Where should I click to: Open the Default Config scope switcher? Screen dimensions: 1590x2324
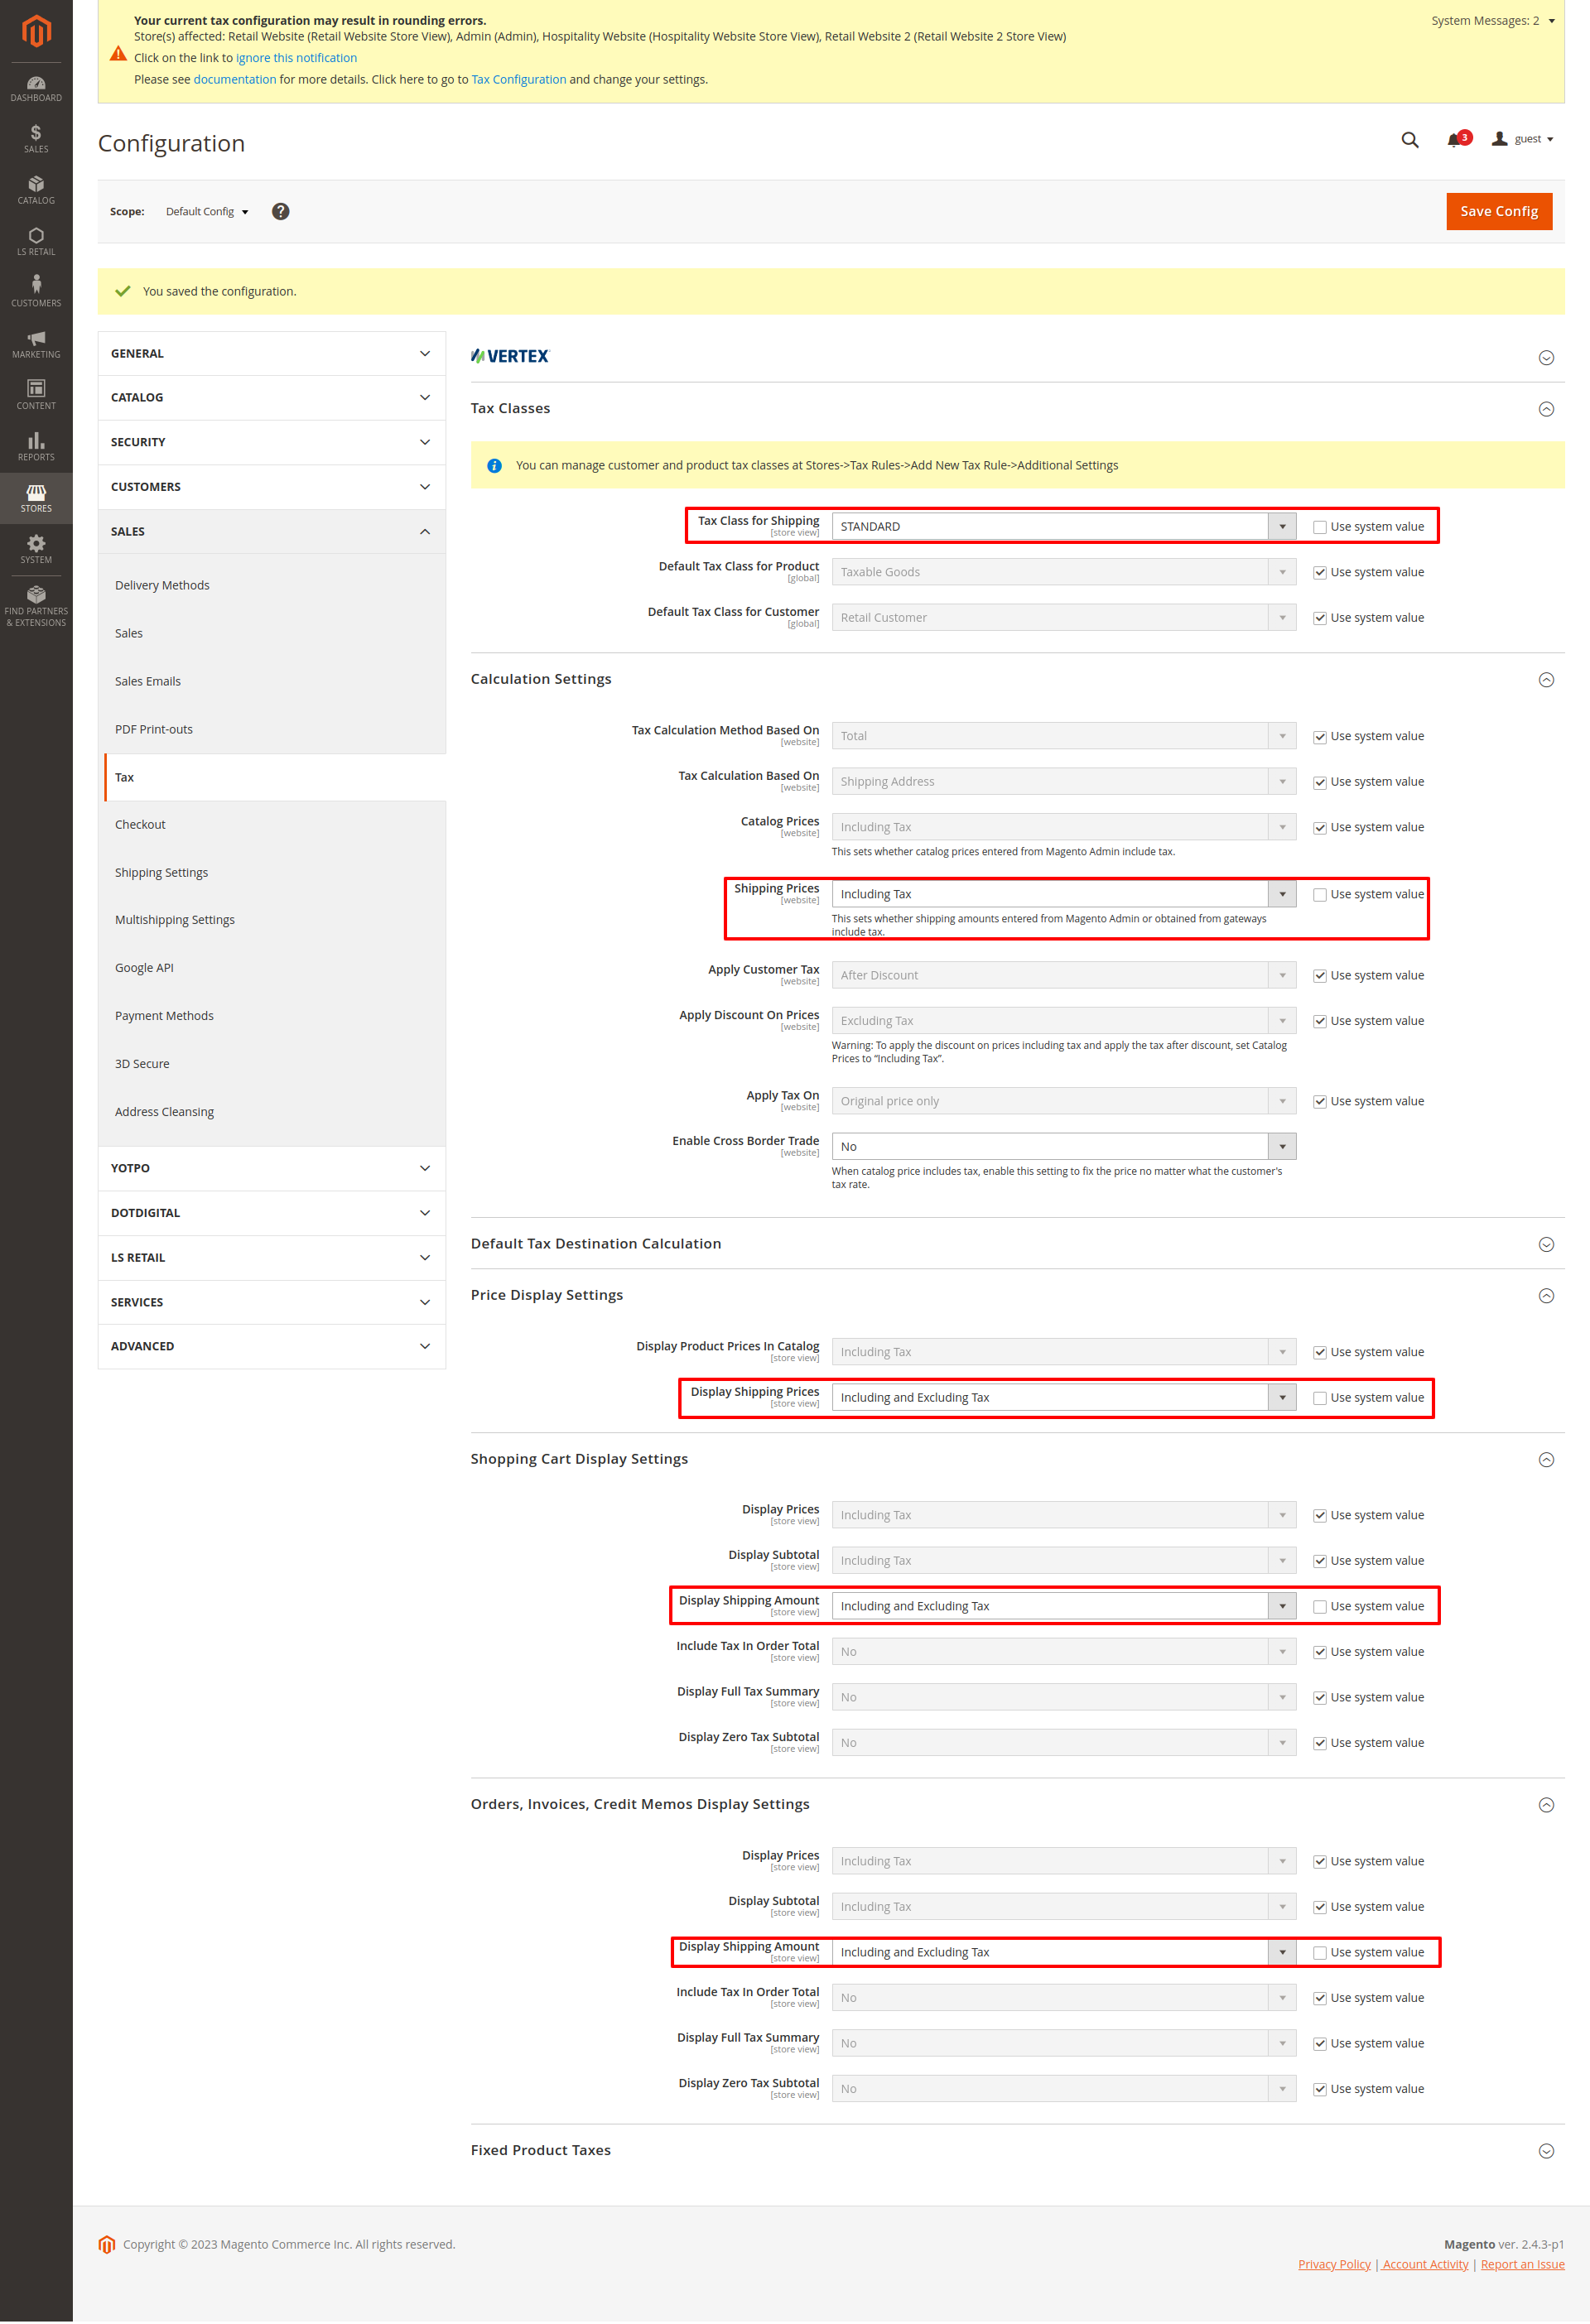coord(207,212)
